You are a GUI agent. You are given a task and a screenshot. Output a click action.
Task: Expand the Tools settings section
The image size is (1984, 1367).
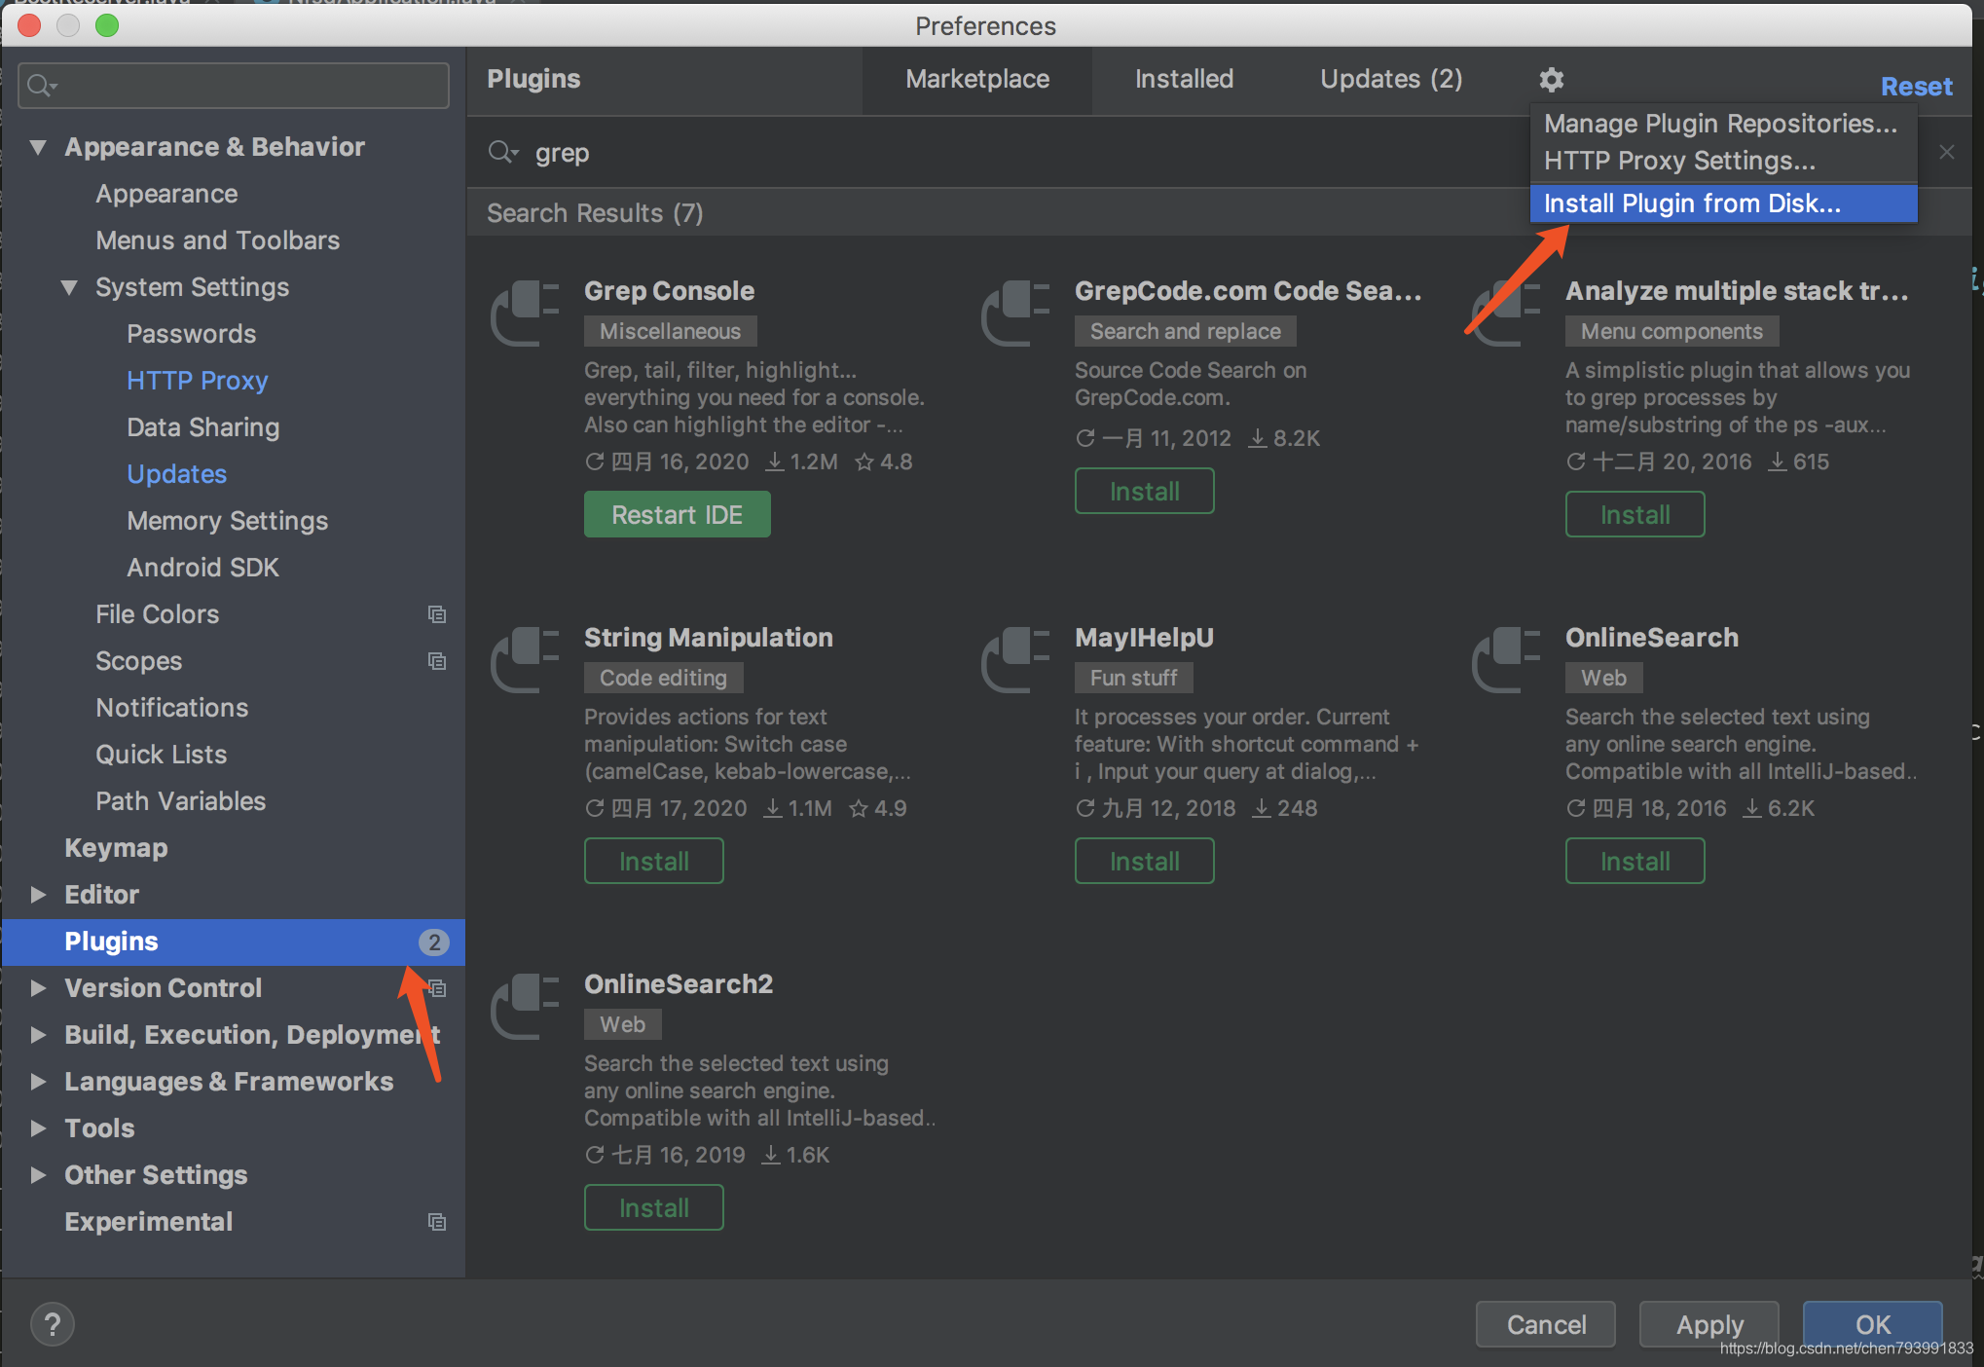[x=38, y=1128]
